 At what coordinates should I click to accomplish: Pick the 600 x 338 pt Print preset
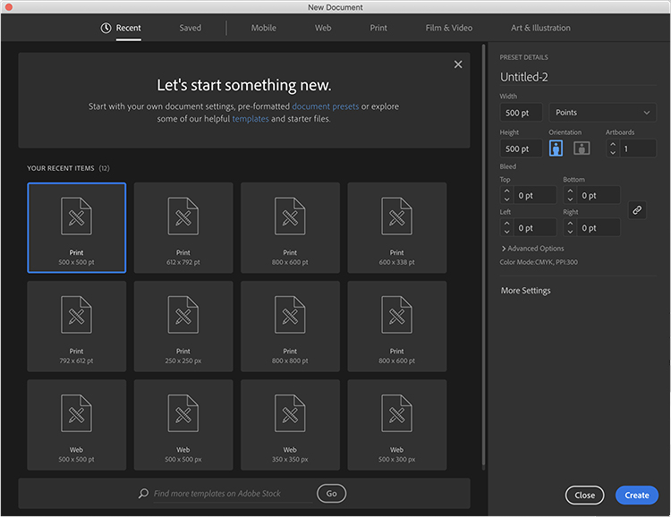[x=396, y=227]
